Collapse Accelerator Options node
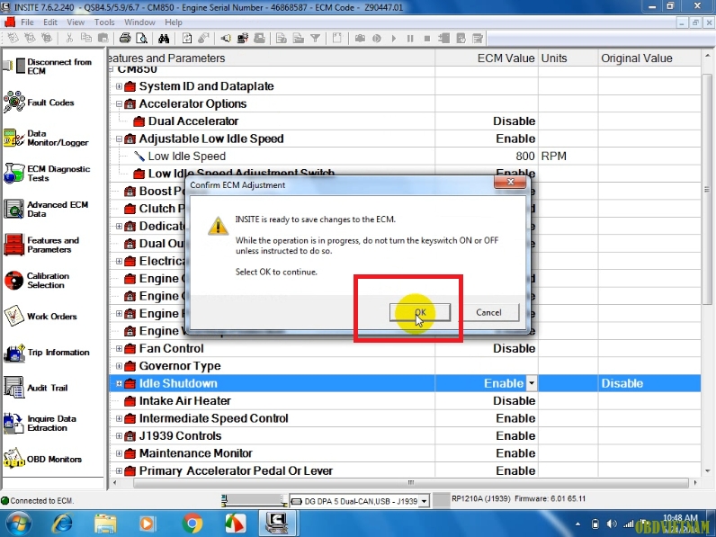The width and height of the screenshot is (716, 537). [119, 103]
